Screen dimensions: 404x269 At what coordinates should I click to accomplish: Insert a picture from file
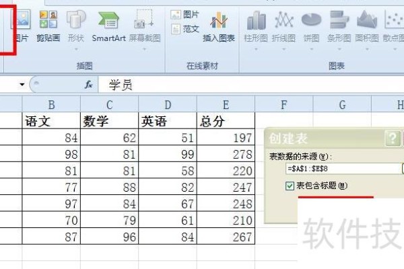point(22,26)
